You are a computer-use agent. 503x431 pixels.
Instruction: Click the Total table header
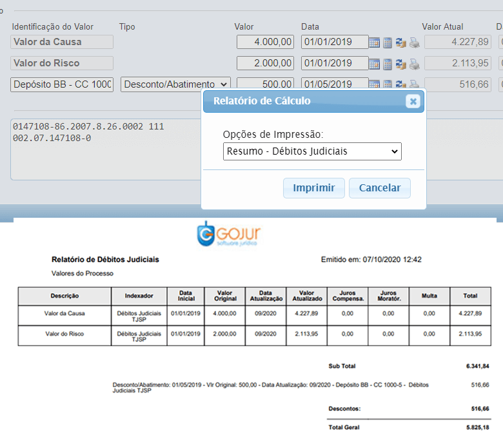470,296
